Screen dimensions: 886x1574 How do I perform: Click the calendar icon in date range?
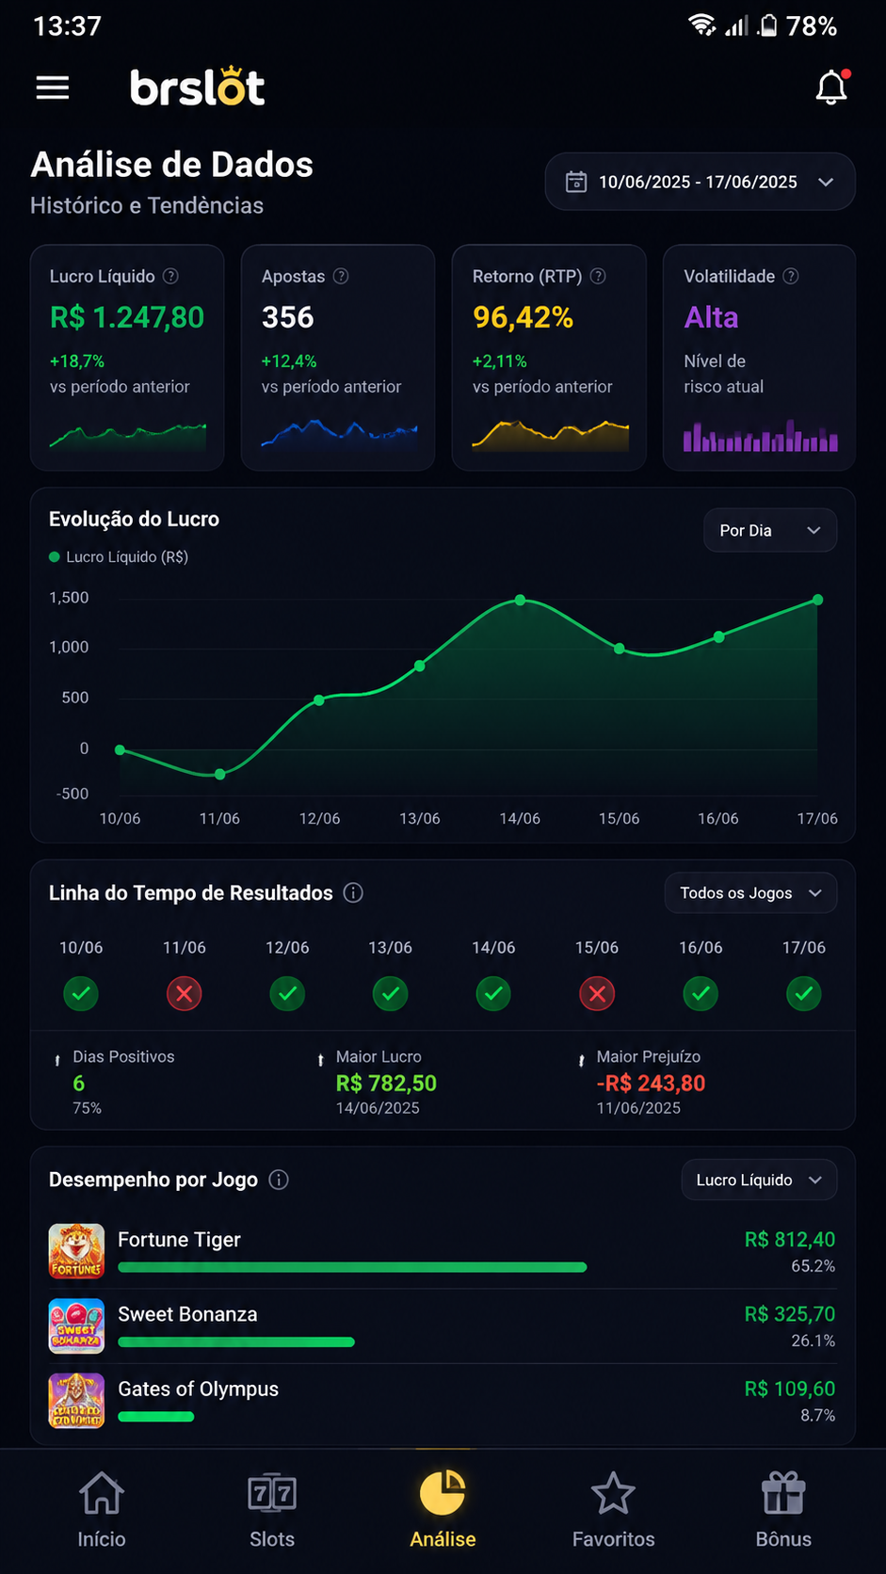point(575,182)
